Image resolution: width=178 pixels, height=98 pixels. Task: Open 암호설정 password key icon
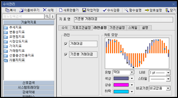[147, 10]
